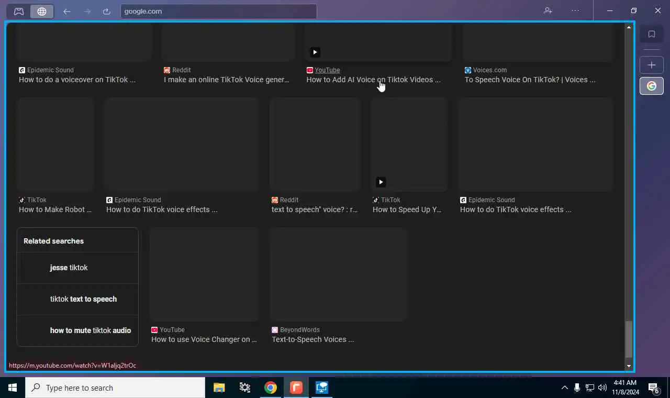Open BeyondWords 'Text-to-Speech Voices' result

(312, 339)
